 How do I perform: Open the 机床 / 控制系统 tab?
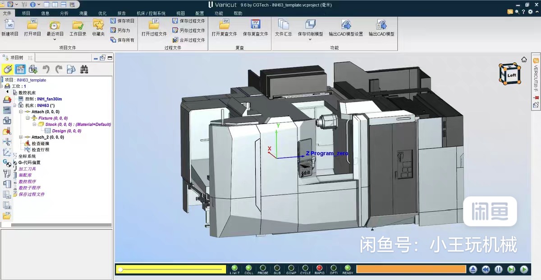tap(151, 14)
